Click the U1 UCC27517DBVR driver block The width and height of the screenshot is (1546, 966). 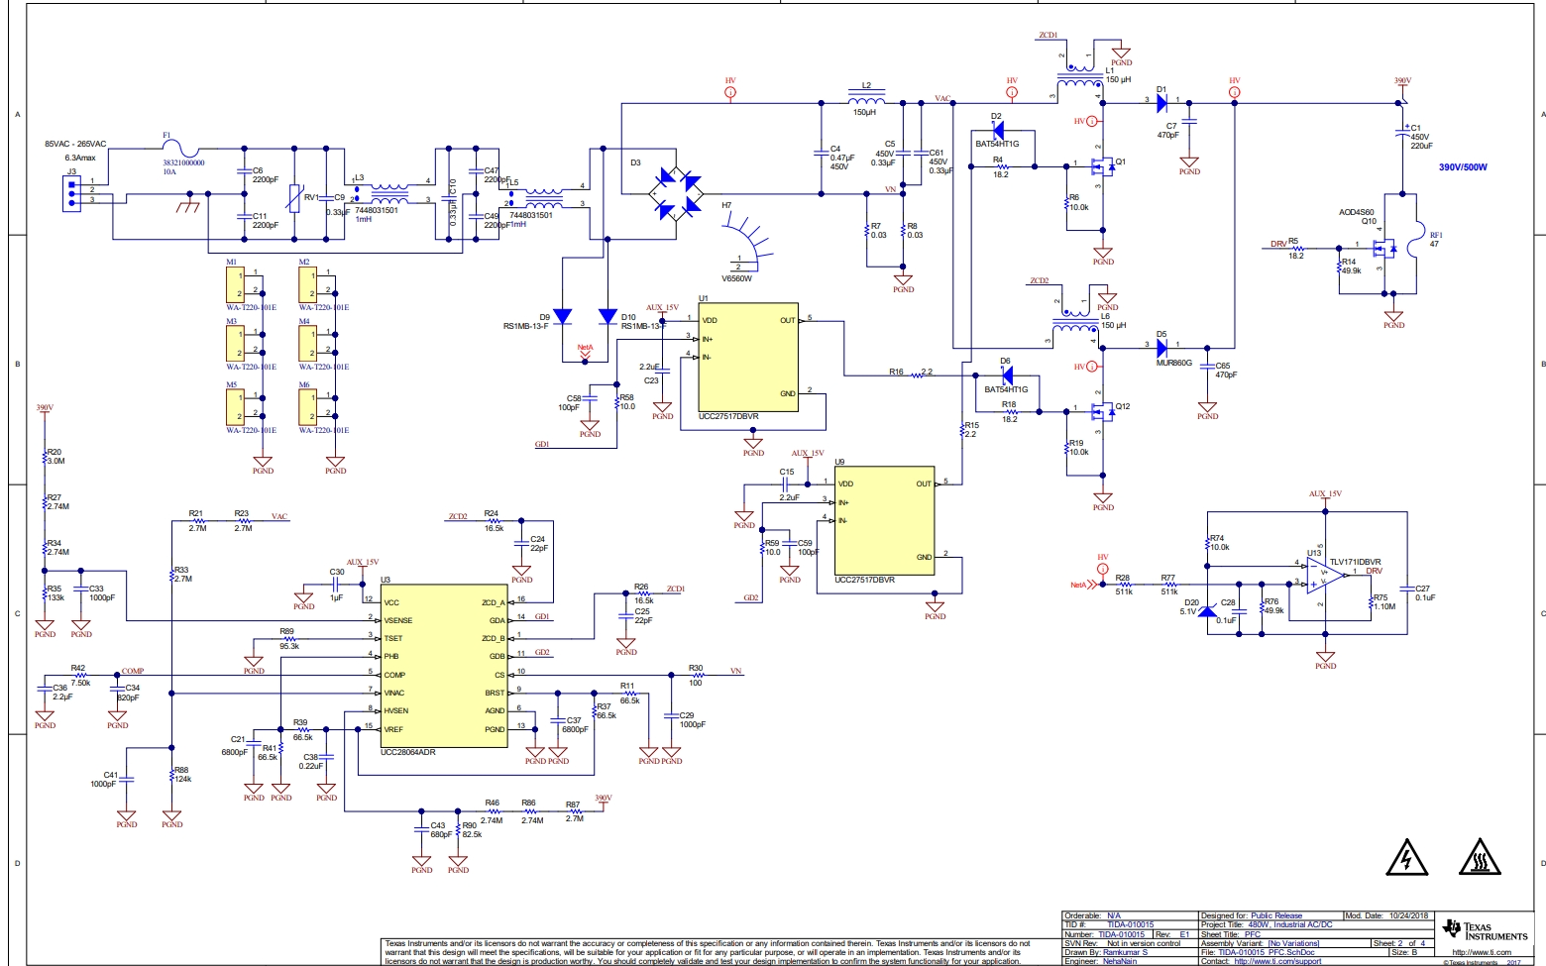(x=748, y=358)
